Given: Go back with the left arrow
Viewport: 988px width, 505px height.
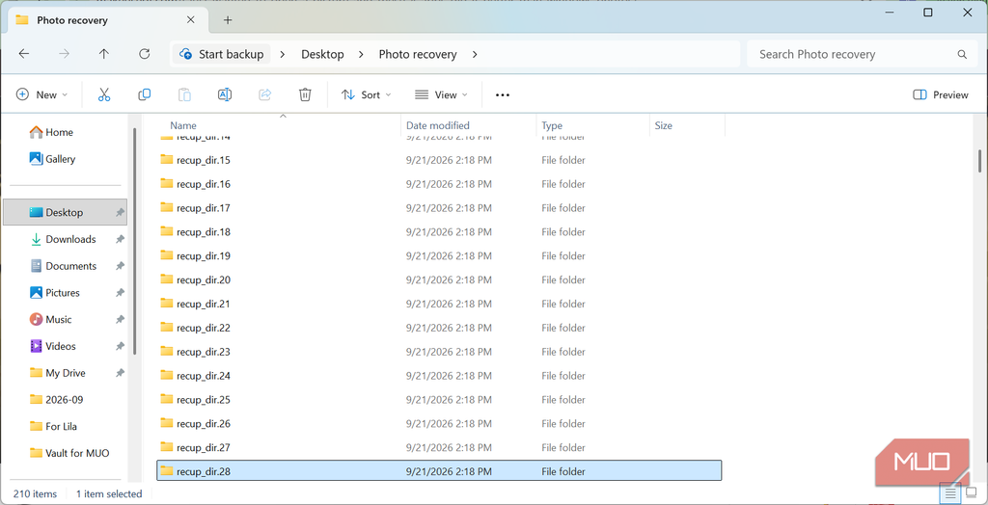Looking at the screenshot, I should (24, 54).
